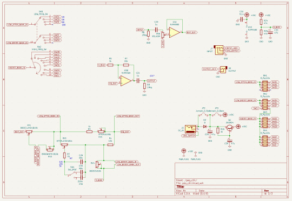Select the LOW_ATTEN_BANK_OUT label

pyautogui.click(x=128, y=116)
